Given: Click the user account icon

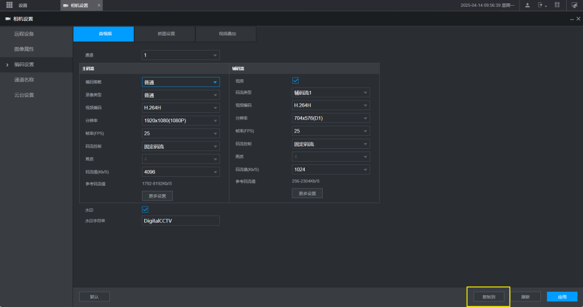Looking at the screenshot, I should click(527, 5).
